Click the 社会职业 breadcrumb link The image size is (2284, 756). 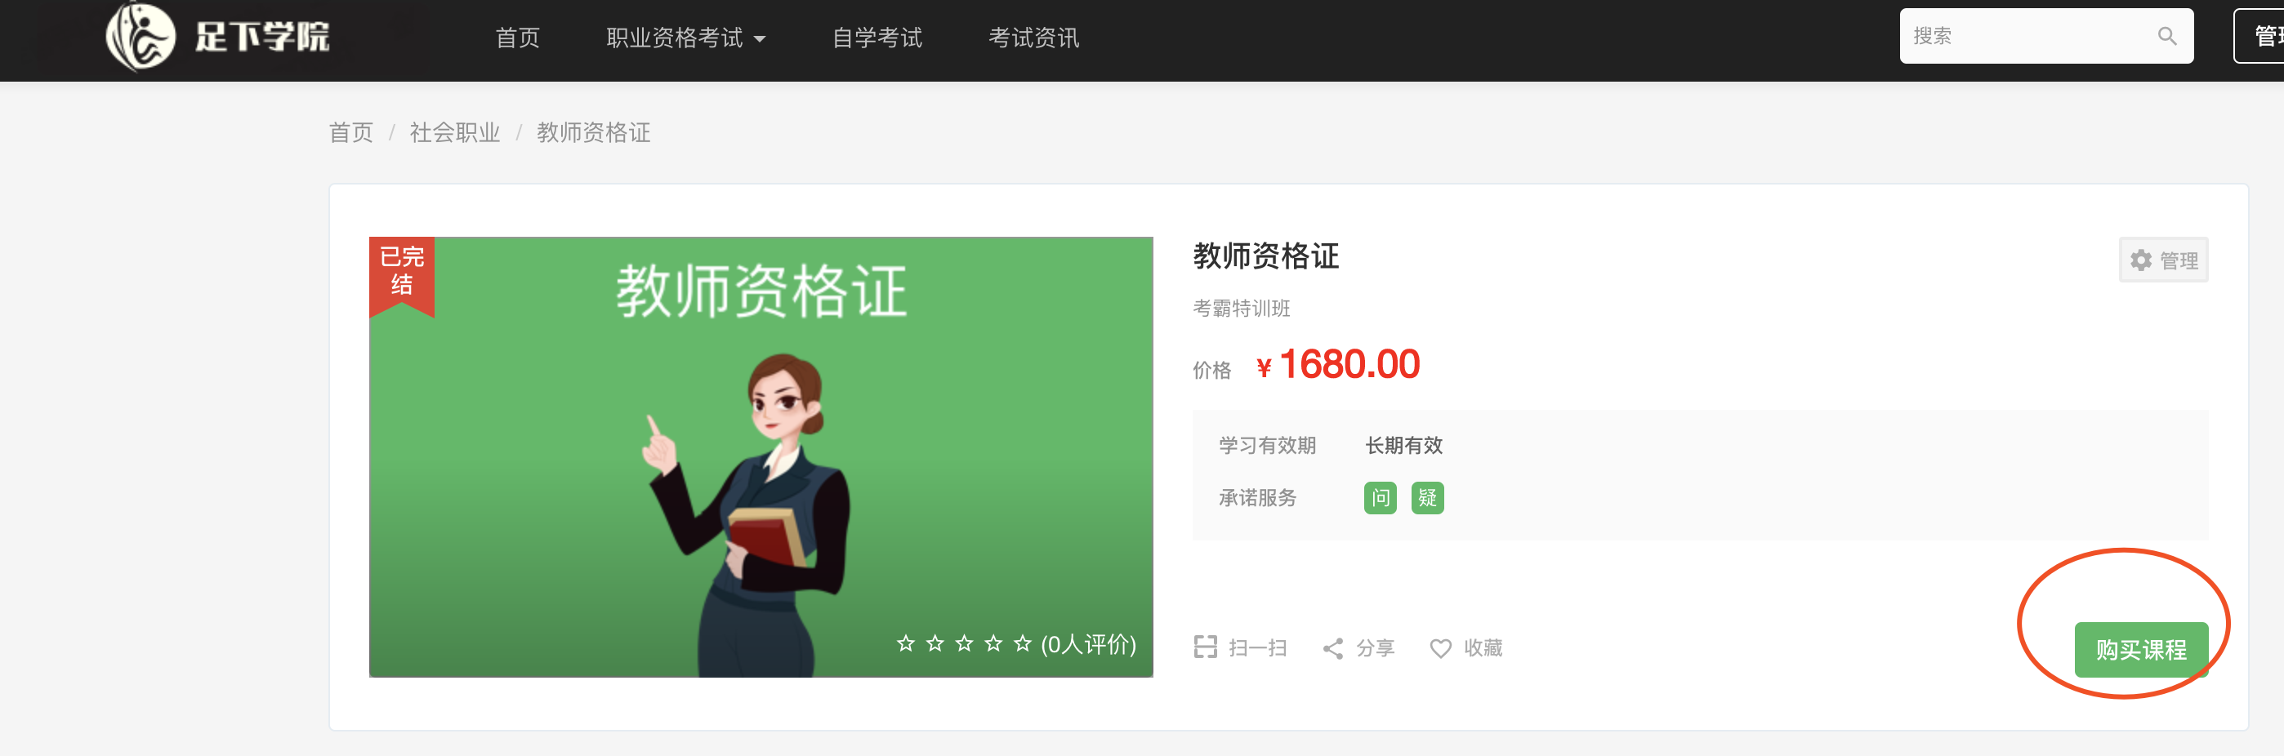[x=454, y=132]
